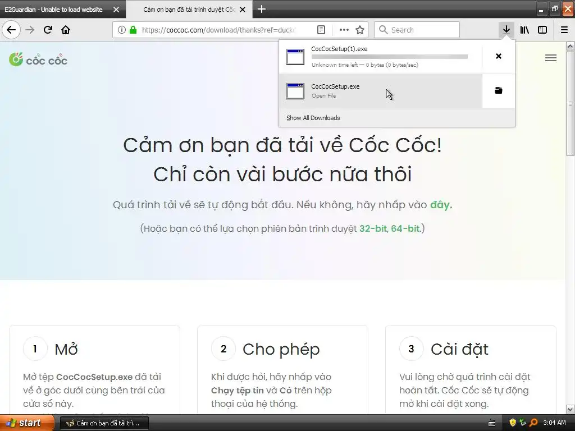Click step 2 heading Cho phép
575x431 pixels.
click(281, 349)
